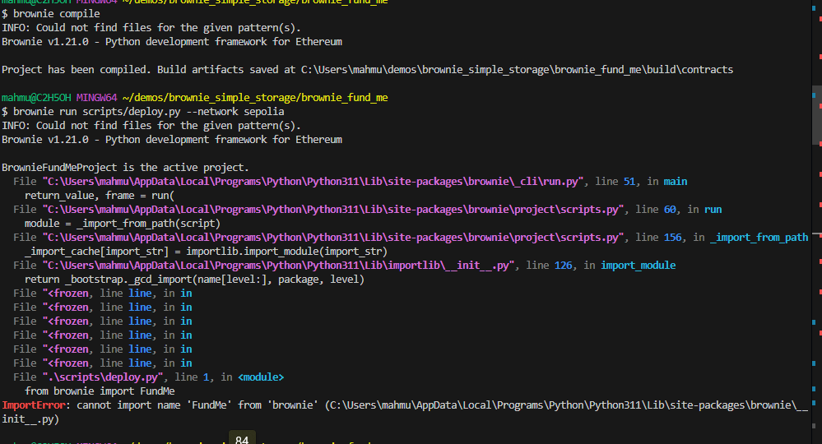Click the blue 'main' function name

tap(676, 182)
